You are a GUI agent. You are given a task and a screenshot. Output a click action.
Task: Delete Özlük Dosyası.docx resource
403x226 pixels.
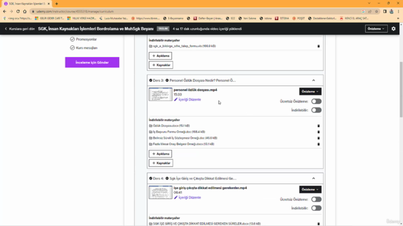tap(319, 126)
